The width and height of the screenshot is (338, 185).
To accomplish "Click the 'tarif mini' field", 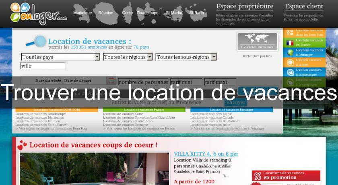I will (186, 82).
